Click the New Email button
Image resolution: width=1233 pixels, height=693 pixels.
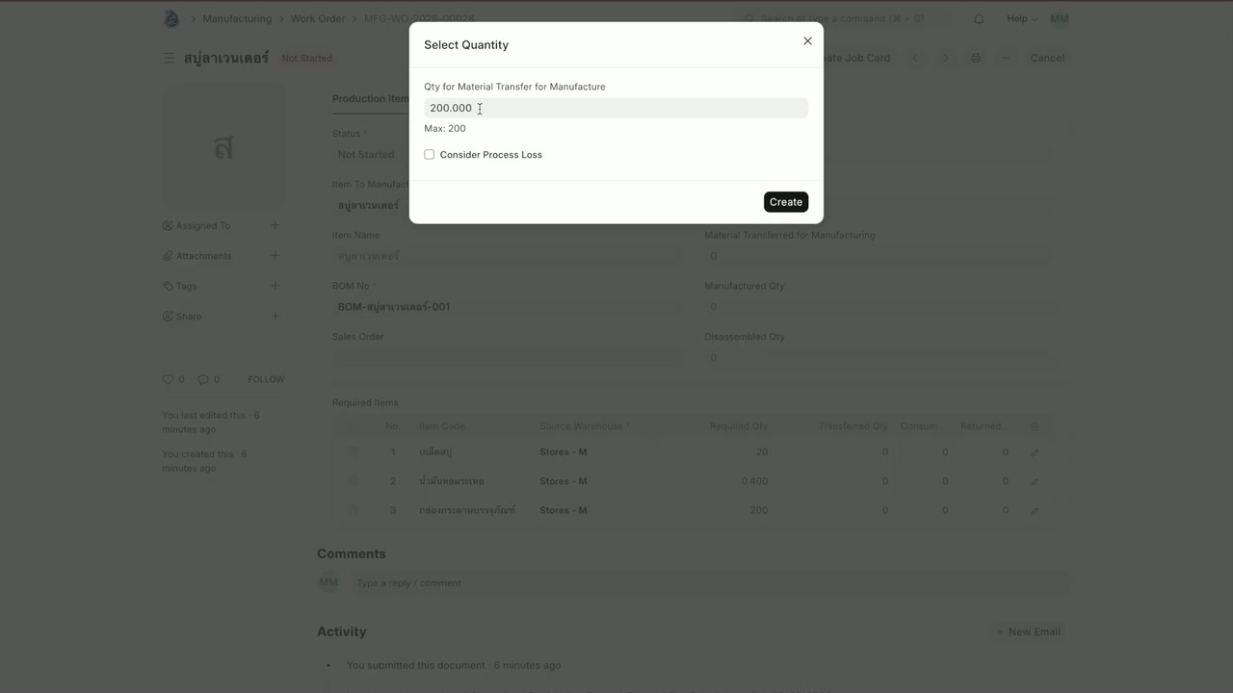tap(1028, 631)
